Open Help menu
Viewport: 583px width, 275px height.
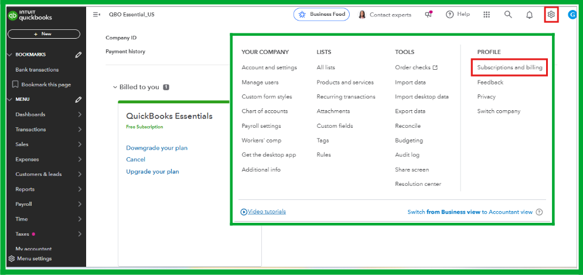(458, 15)
